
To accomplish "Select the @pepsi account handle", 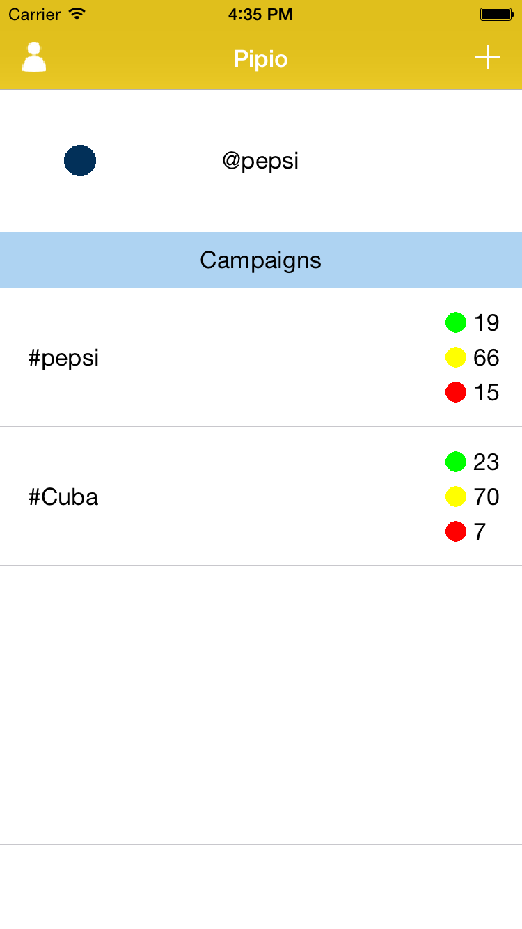I will (x=260, y=161).
